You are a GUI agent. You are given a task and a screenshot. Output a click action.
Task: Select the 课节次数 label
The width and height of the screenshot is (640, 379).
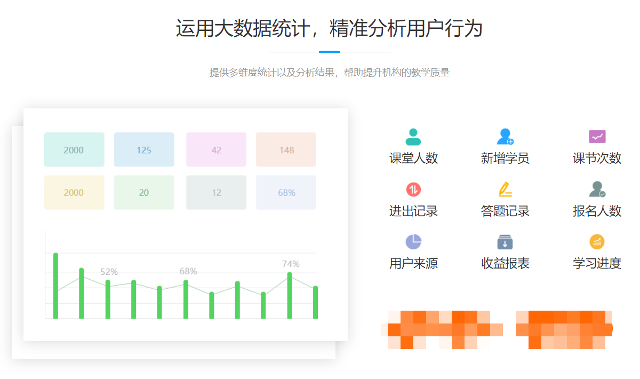(597, 158)
